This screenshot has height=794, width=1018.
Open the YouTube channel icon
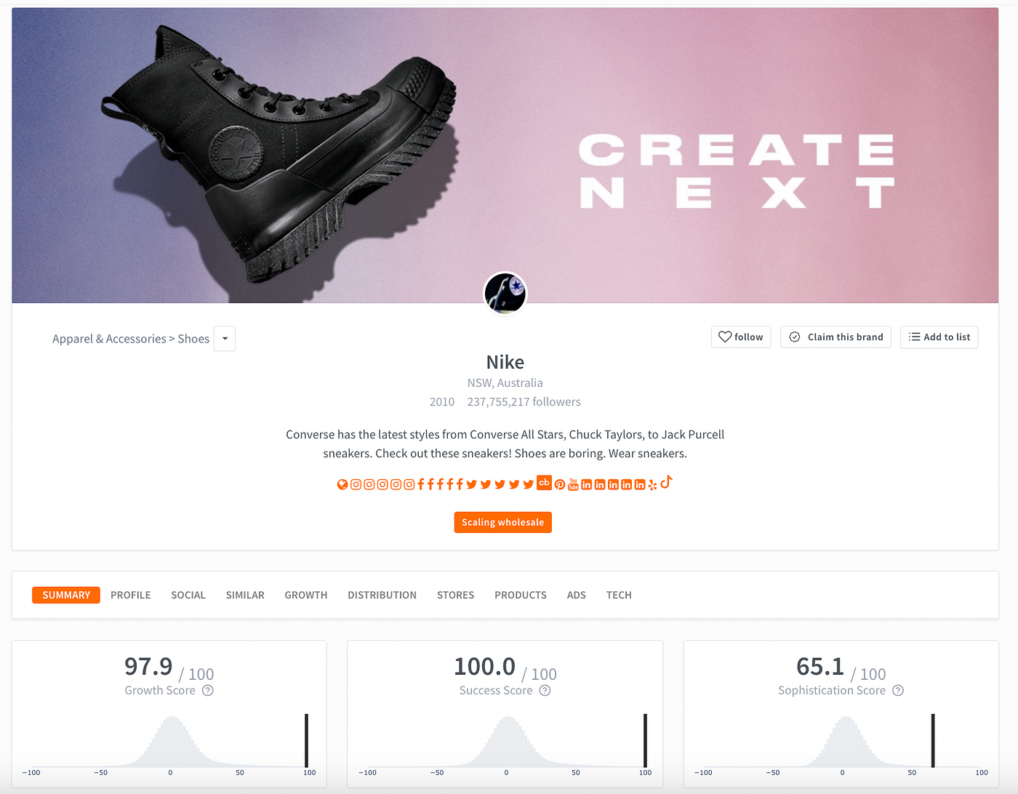574,484
